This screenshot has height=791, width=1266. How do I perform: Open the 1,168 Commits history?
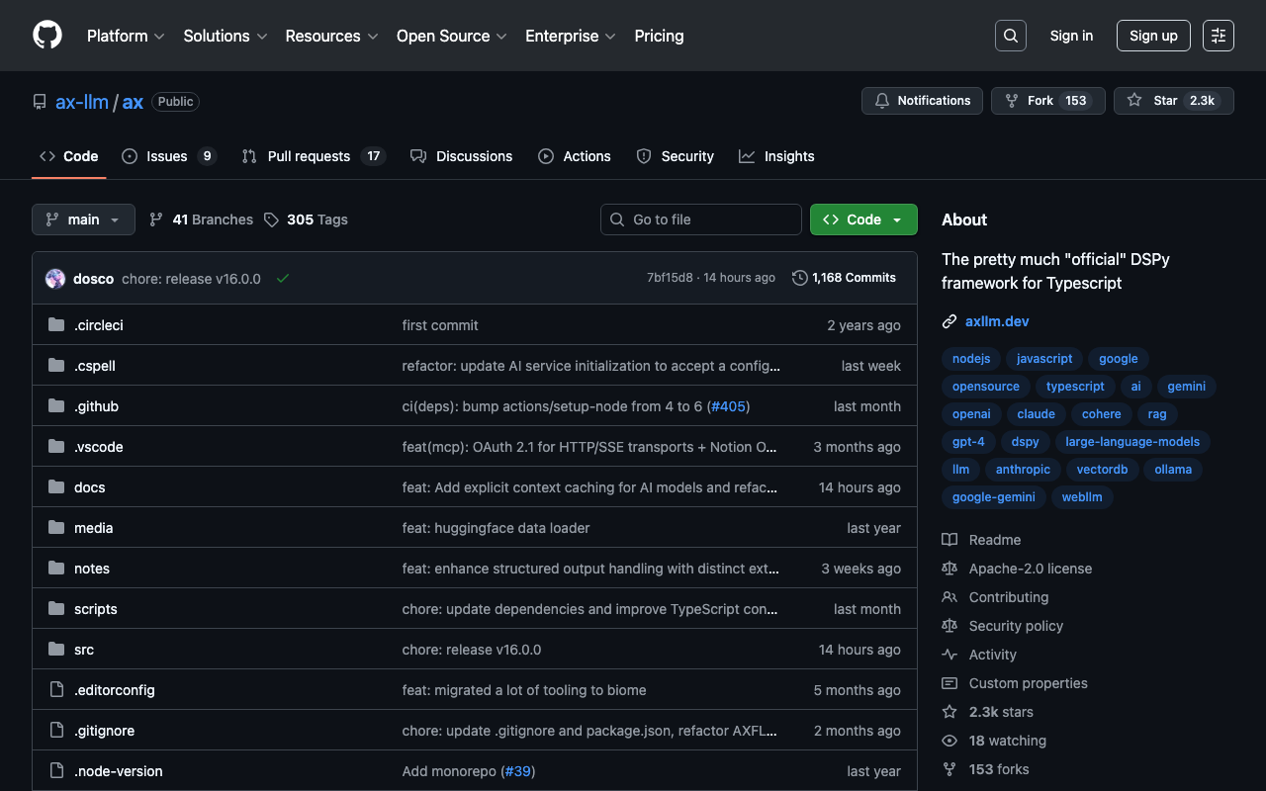pyautogui.click(x=844, y=278)
